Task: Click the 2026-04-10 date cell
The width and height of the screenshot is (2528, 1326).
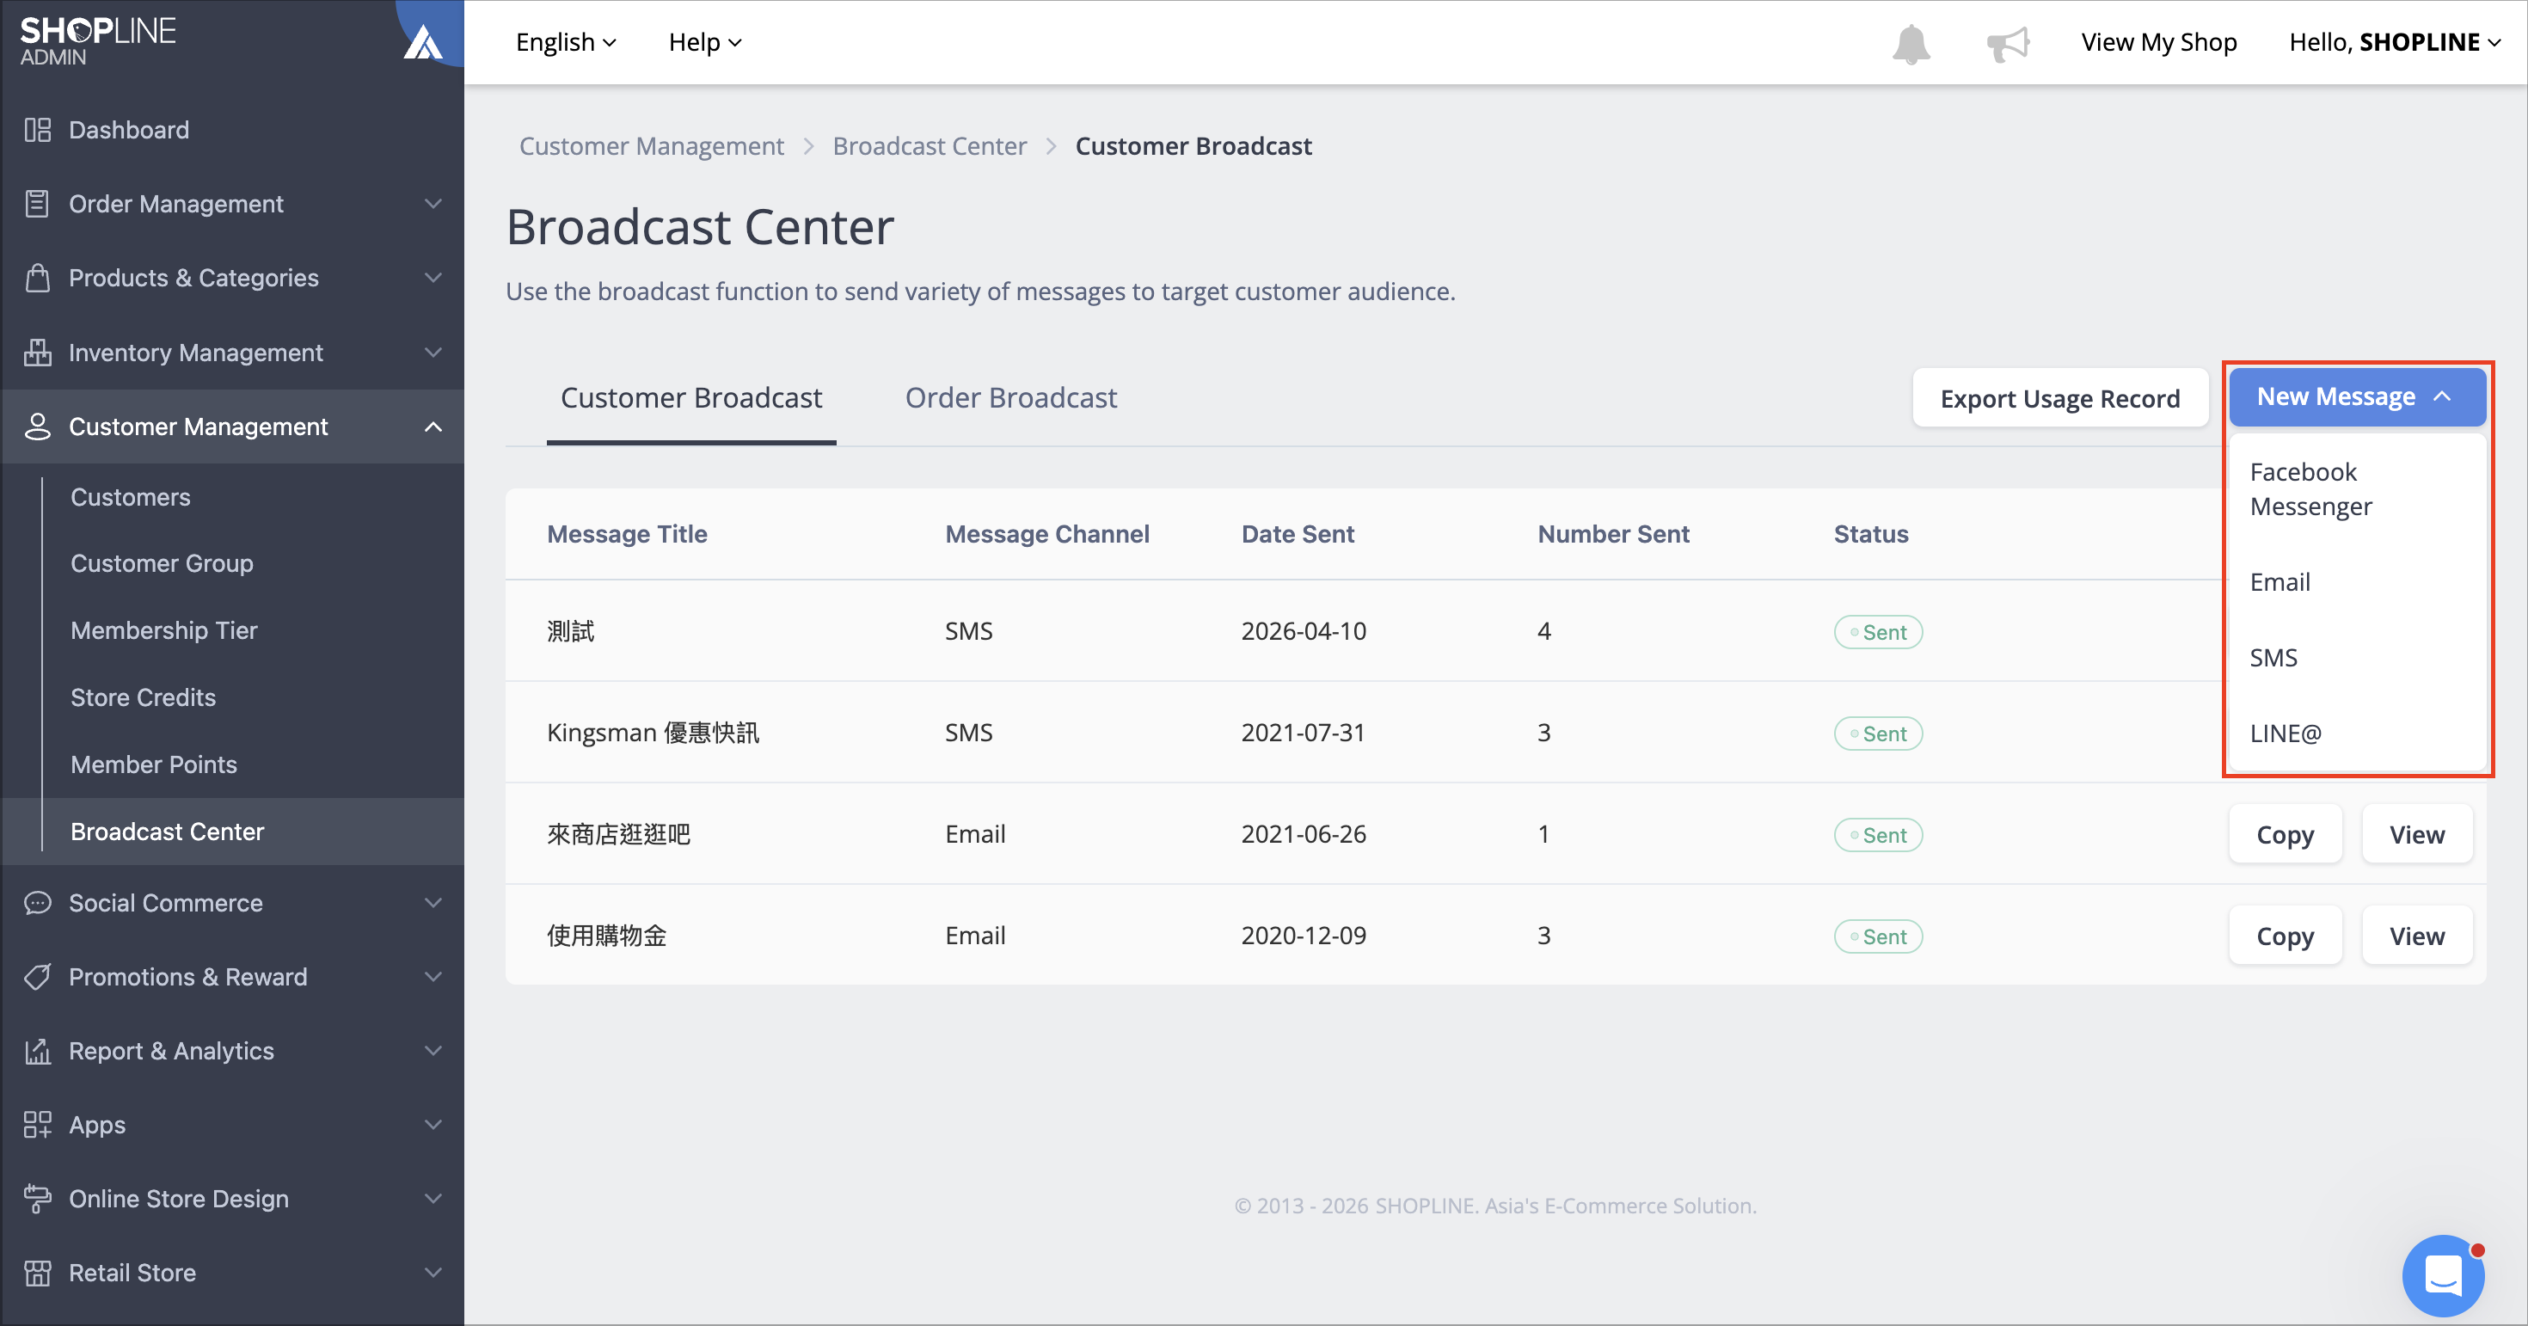Action: [x=1304, y=631]
